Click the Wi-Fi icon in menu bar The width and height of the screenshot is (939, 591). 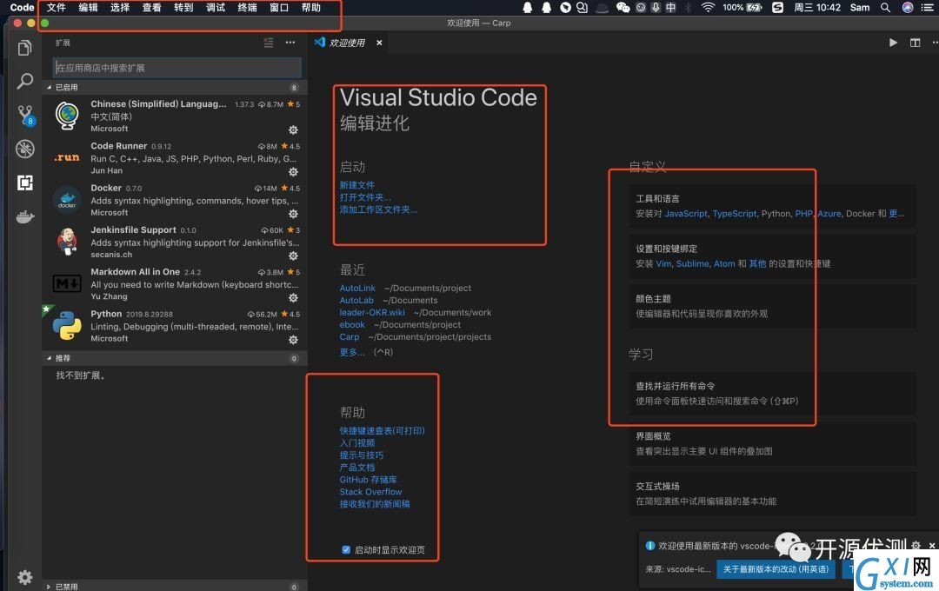point(708,8)
